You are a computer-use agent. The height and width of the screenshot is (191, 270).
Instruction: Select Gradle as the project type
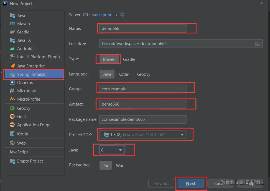click(x=129, y=59)
